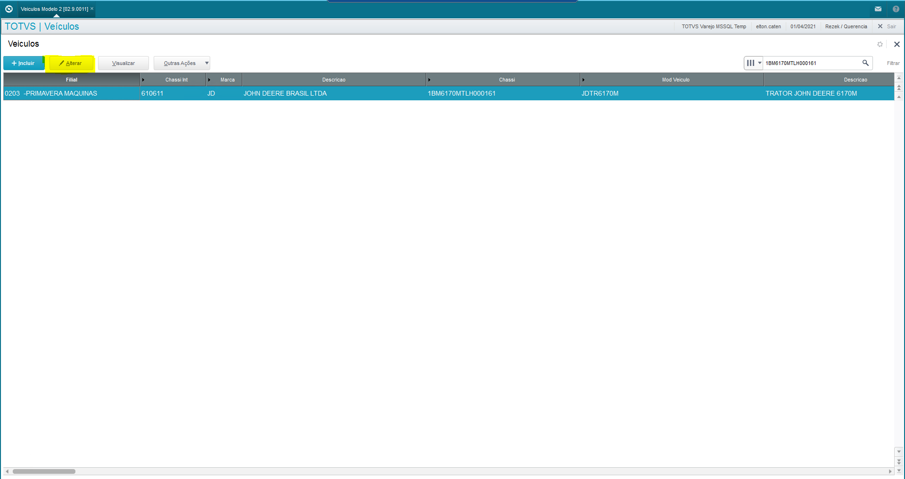The image size is (905, 479).
Task: Open the help question mark icon
Action: 896,9
